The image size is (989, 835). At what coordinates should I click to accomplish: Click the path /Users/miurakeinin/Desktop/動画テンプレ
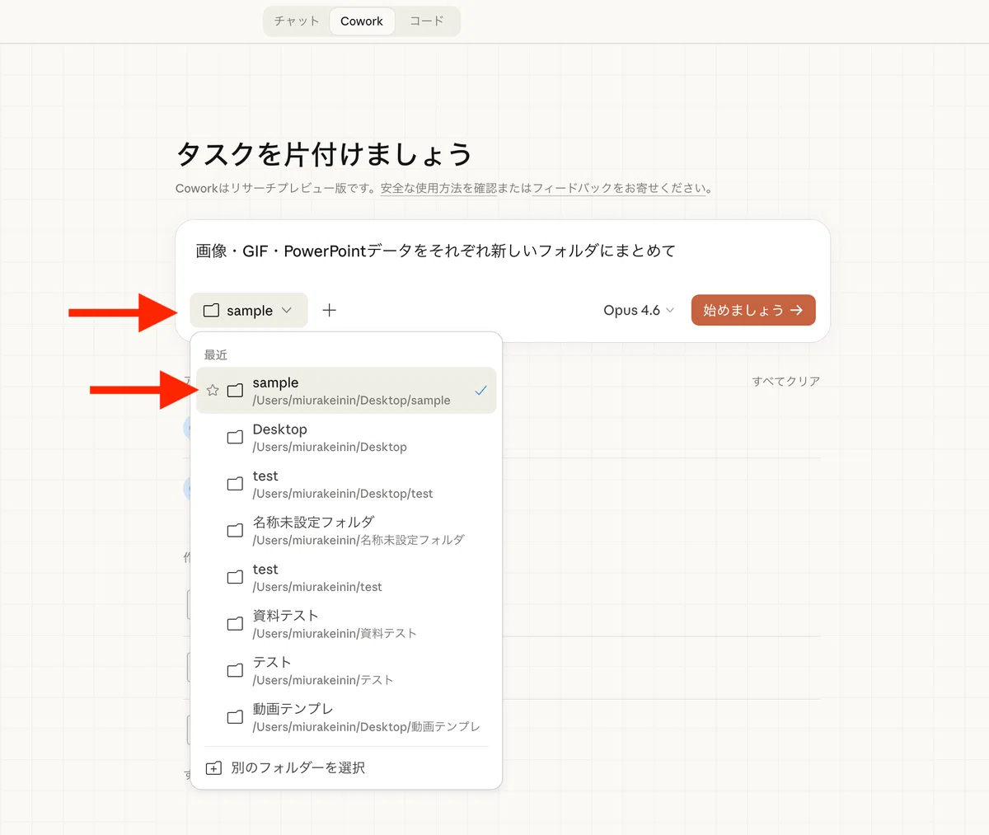click(366, 726)
